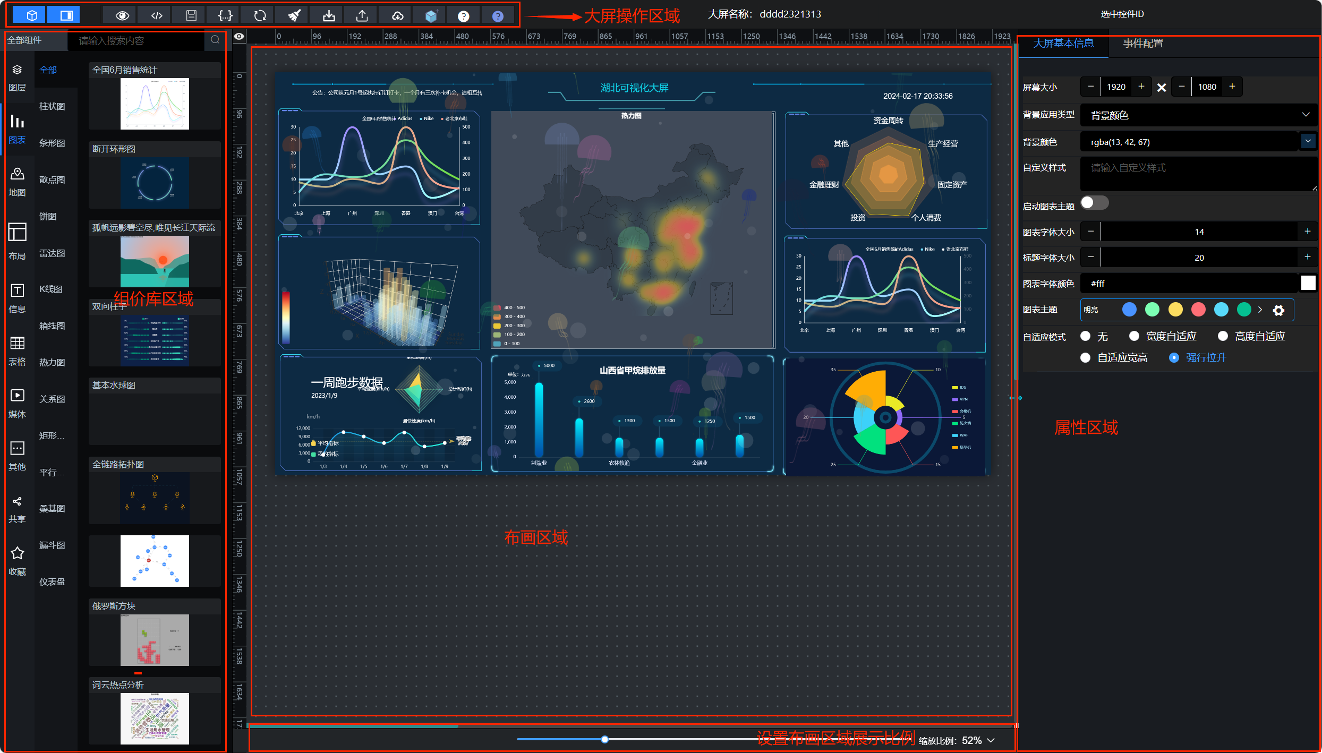Open the 背景颜色 picker dropdown arrow
This screenshot has width=1322, height=753.
1308,141
